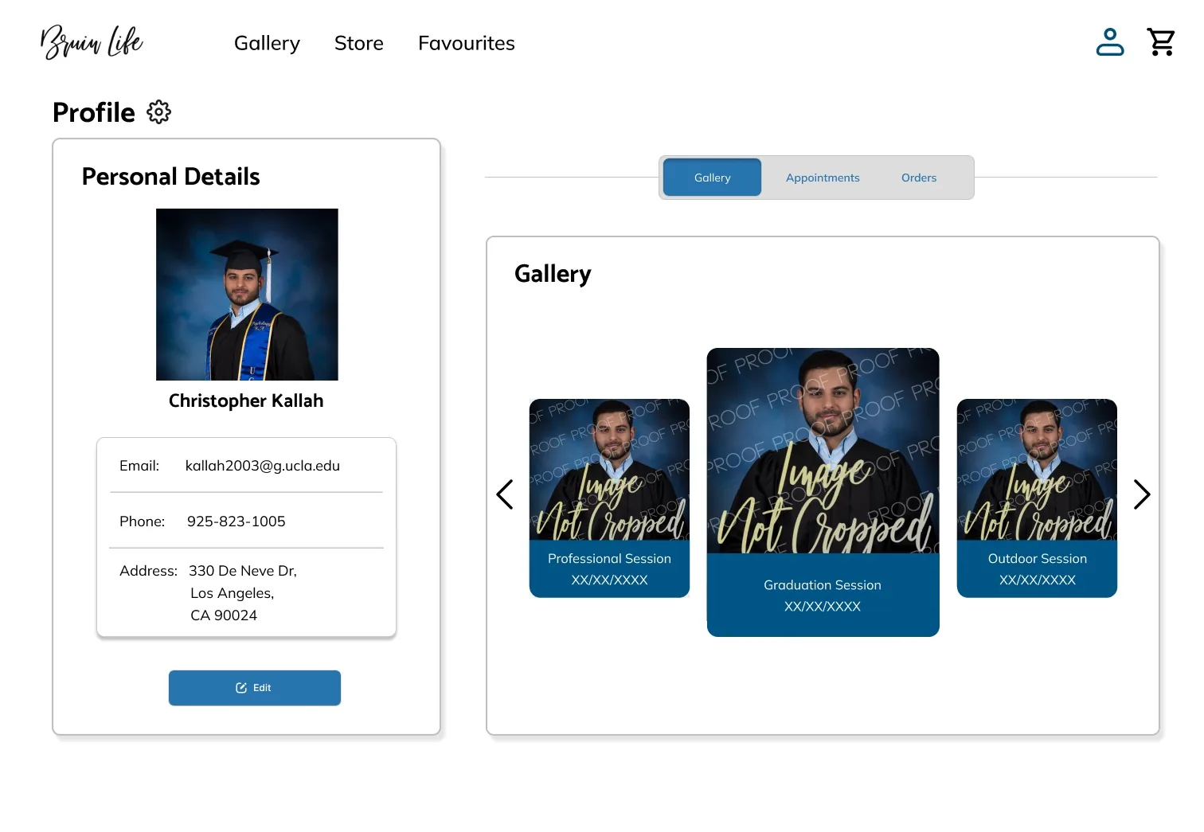Image resolution: width=1204 pixels, height=832 pixels.
Task: Show next gallery session with right arrow
Action: click(1142, 494)
